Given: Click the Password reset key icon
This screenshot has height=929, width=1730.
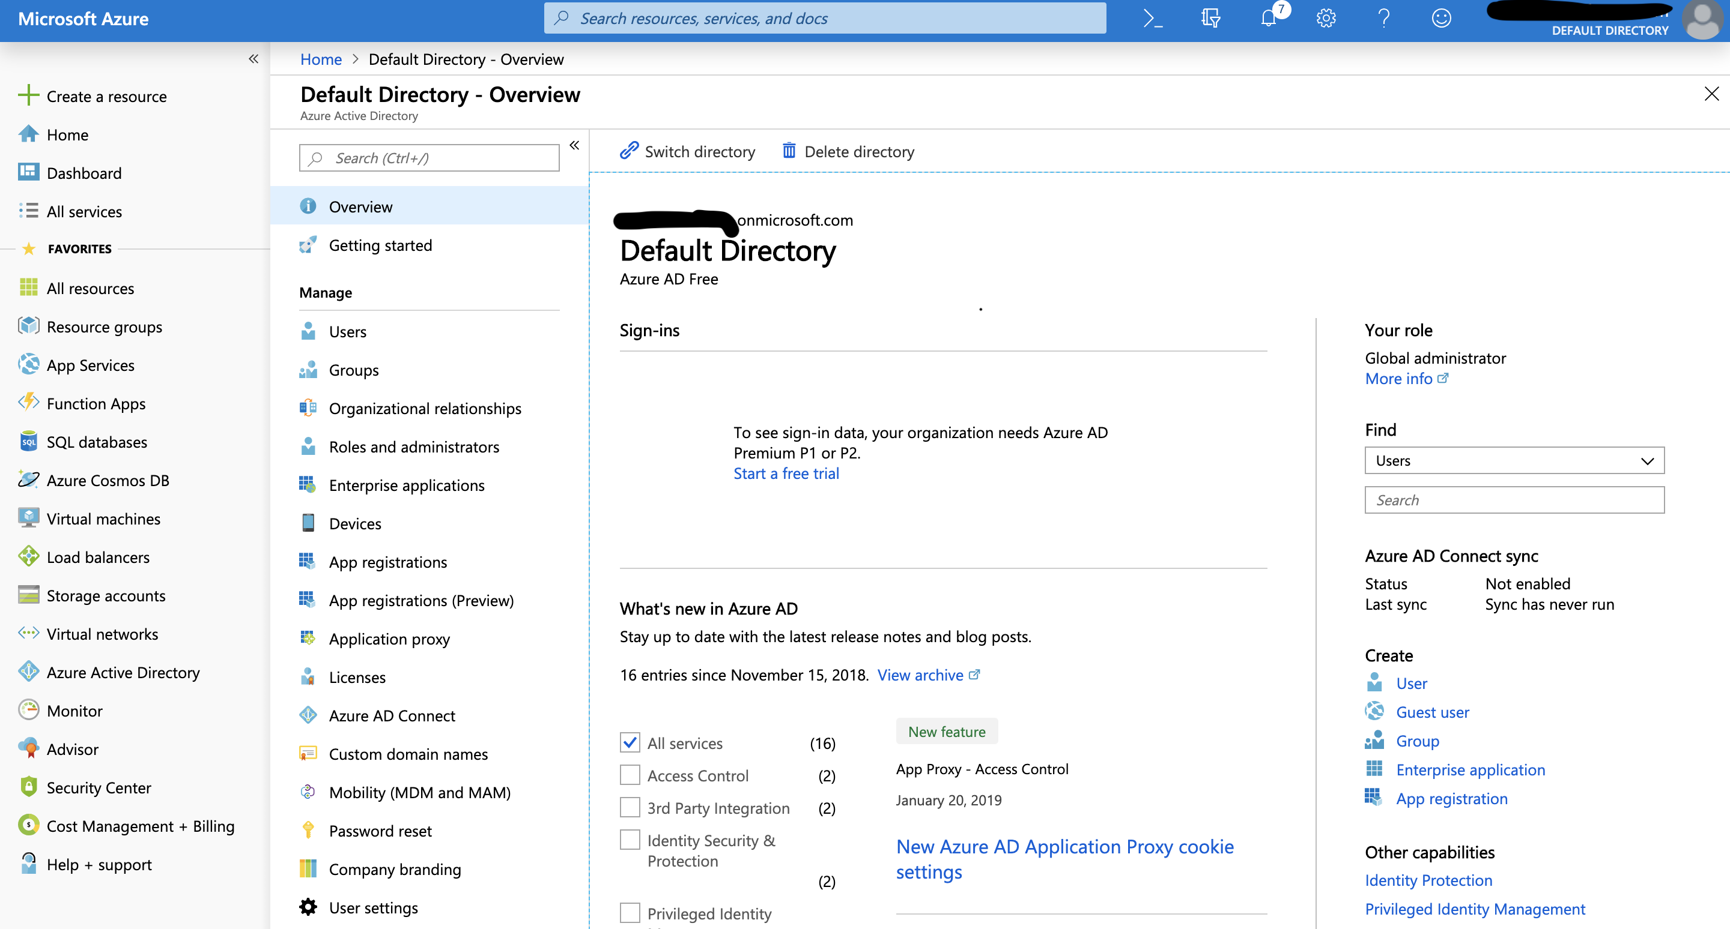Looking at the screenshot, I should [308, 831].
